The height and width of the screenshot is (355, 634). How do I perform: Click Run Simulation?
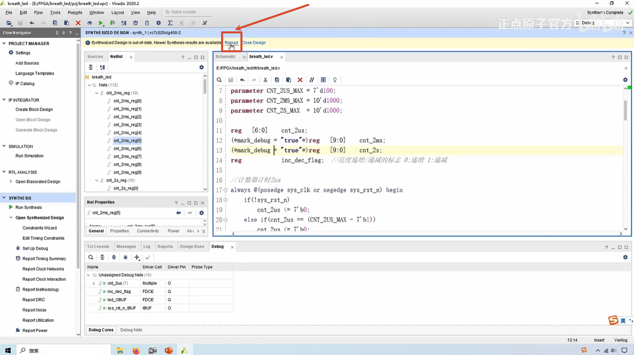29,156
